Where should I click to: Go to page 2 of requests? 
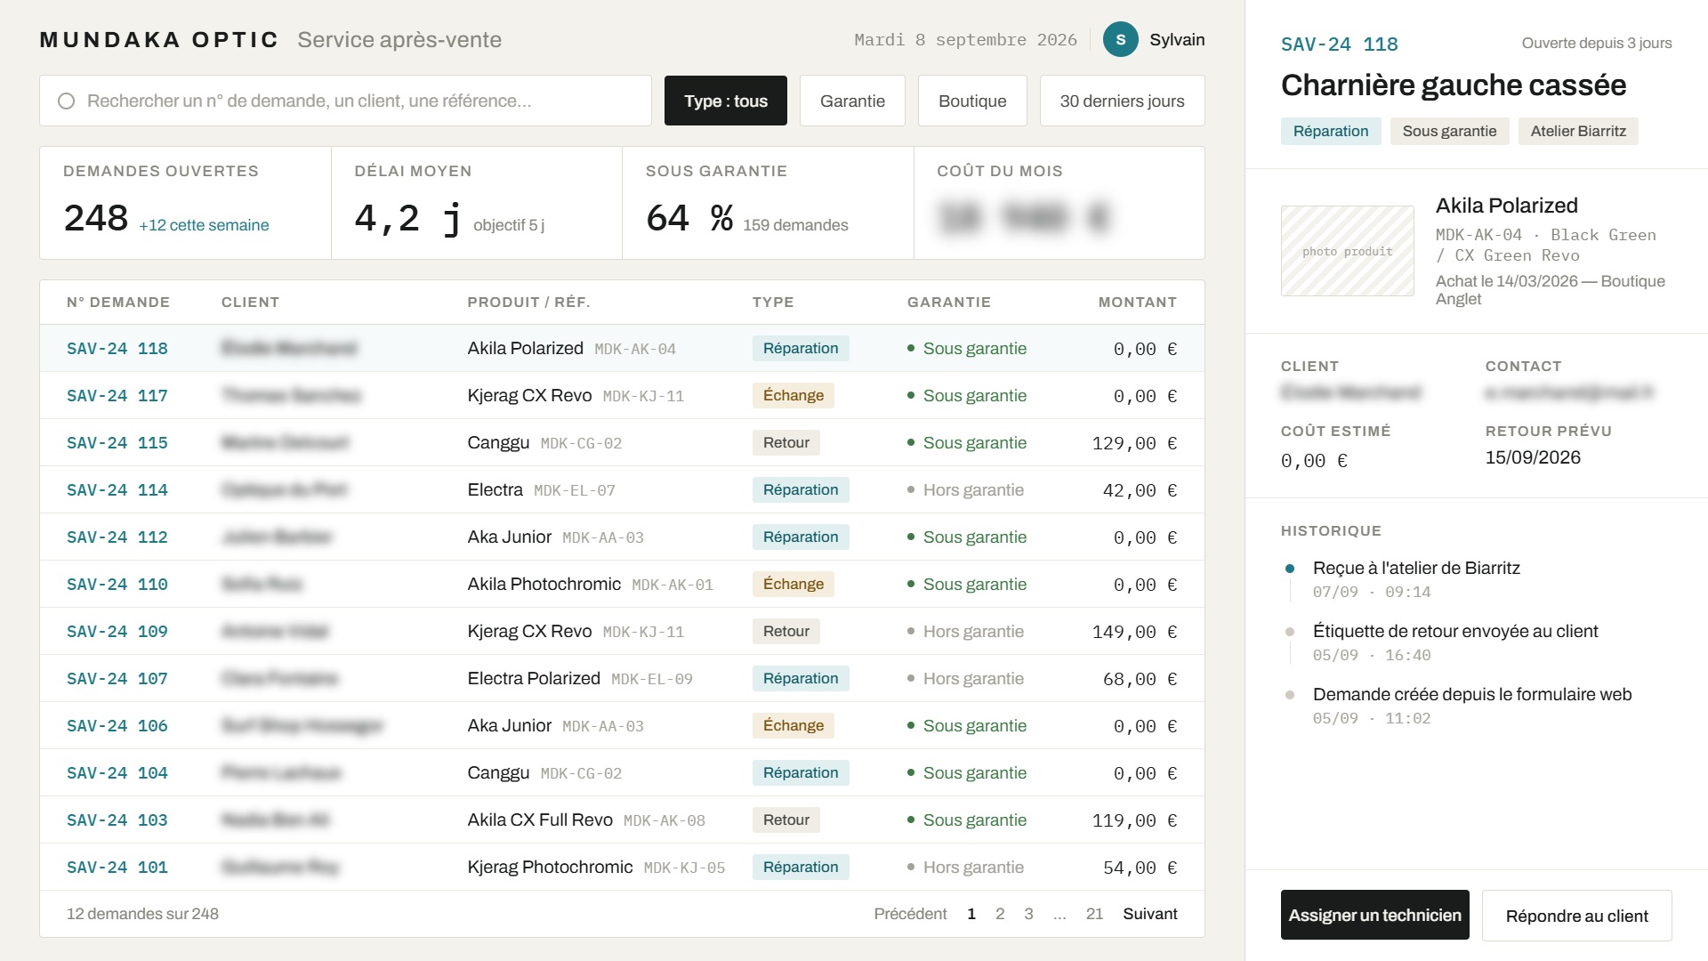(x=1000, y=914)
